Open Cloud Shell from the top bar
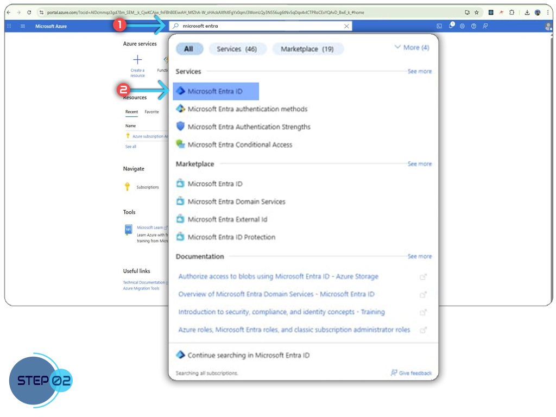 pyautogui.click(x=439, y=26)
